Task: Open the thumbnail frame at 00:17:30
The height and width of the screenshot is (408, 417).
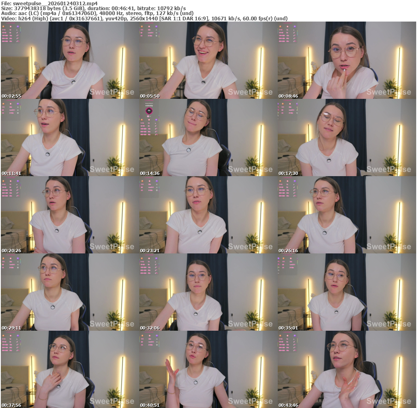Action: pyautogui.click(x=347, y=137)
